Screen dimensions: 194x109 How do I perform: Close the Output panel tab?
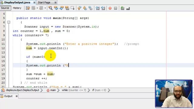click(x=17, y=96)
